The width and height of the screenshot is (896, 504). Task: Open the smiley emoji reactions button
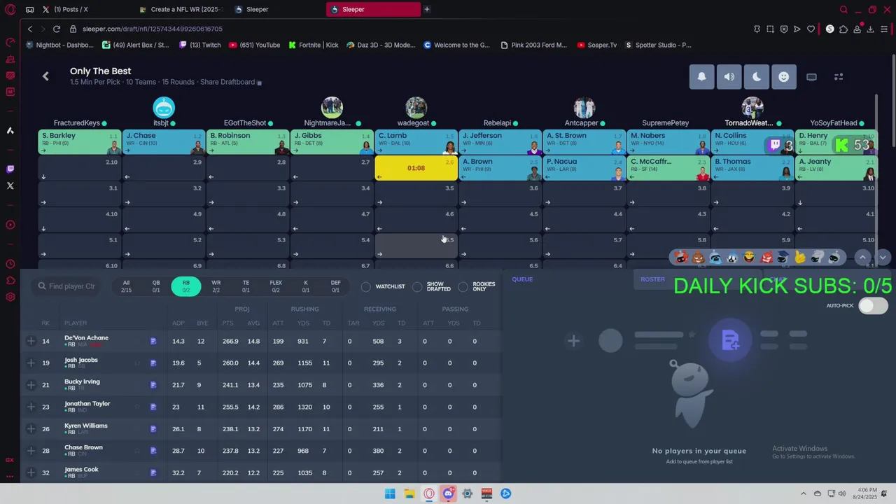(783, 77)
